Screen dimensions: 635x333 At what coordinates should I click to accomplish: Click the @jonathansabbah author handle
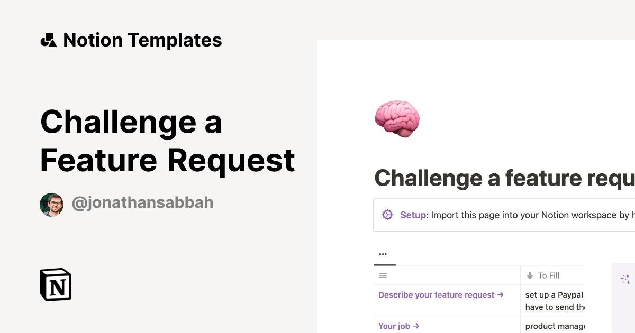tap(142, 202)
